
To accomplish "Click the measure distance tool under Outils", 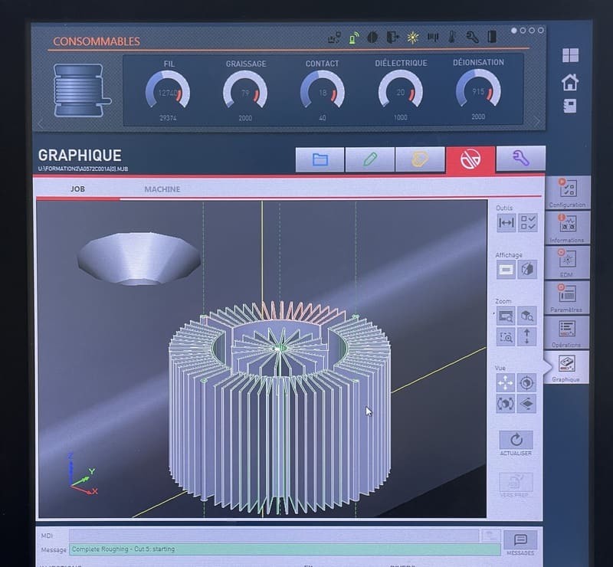I will (506, 223).
